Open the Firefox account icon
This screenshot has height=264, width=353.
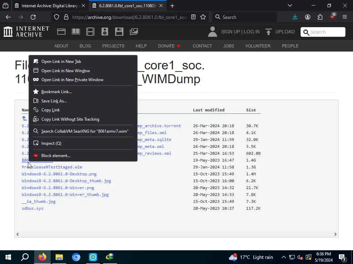pos(307,17)
